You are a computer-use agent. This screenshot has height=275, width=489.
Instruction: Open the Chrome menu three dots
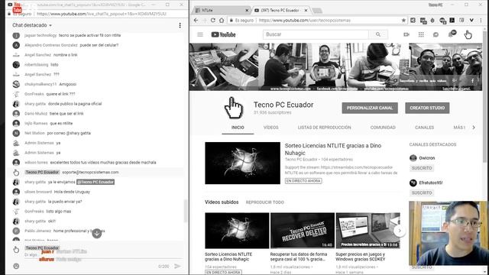tap(481, 21)
